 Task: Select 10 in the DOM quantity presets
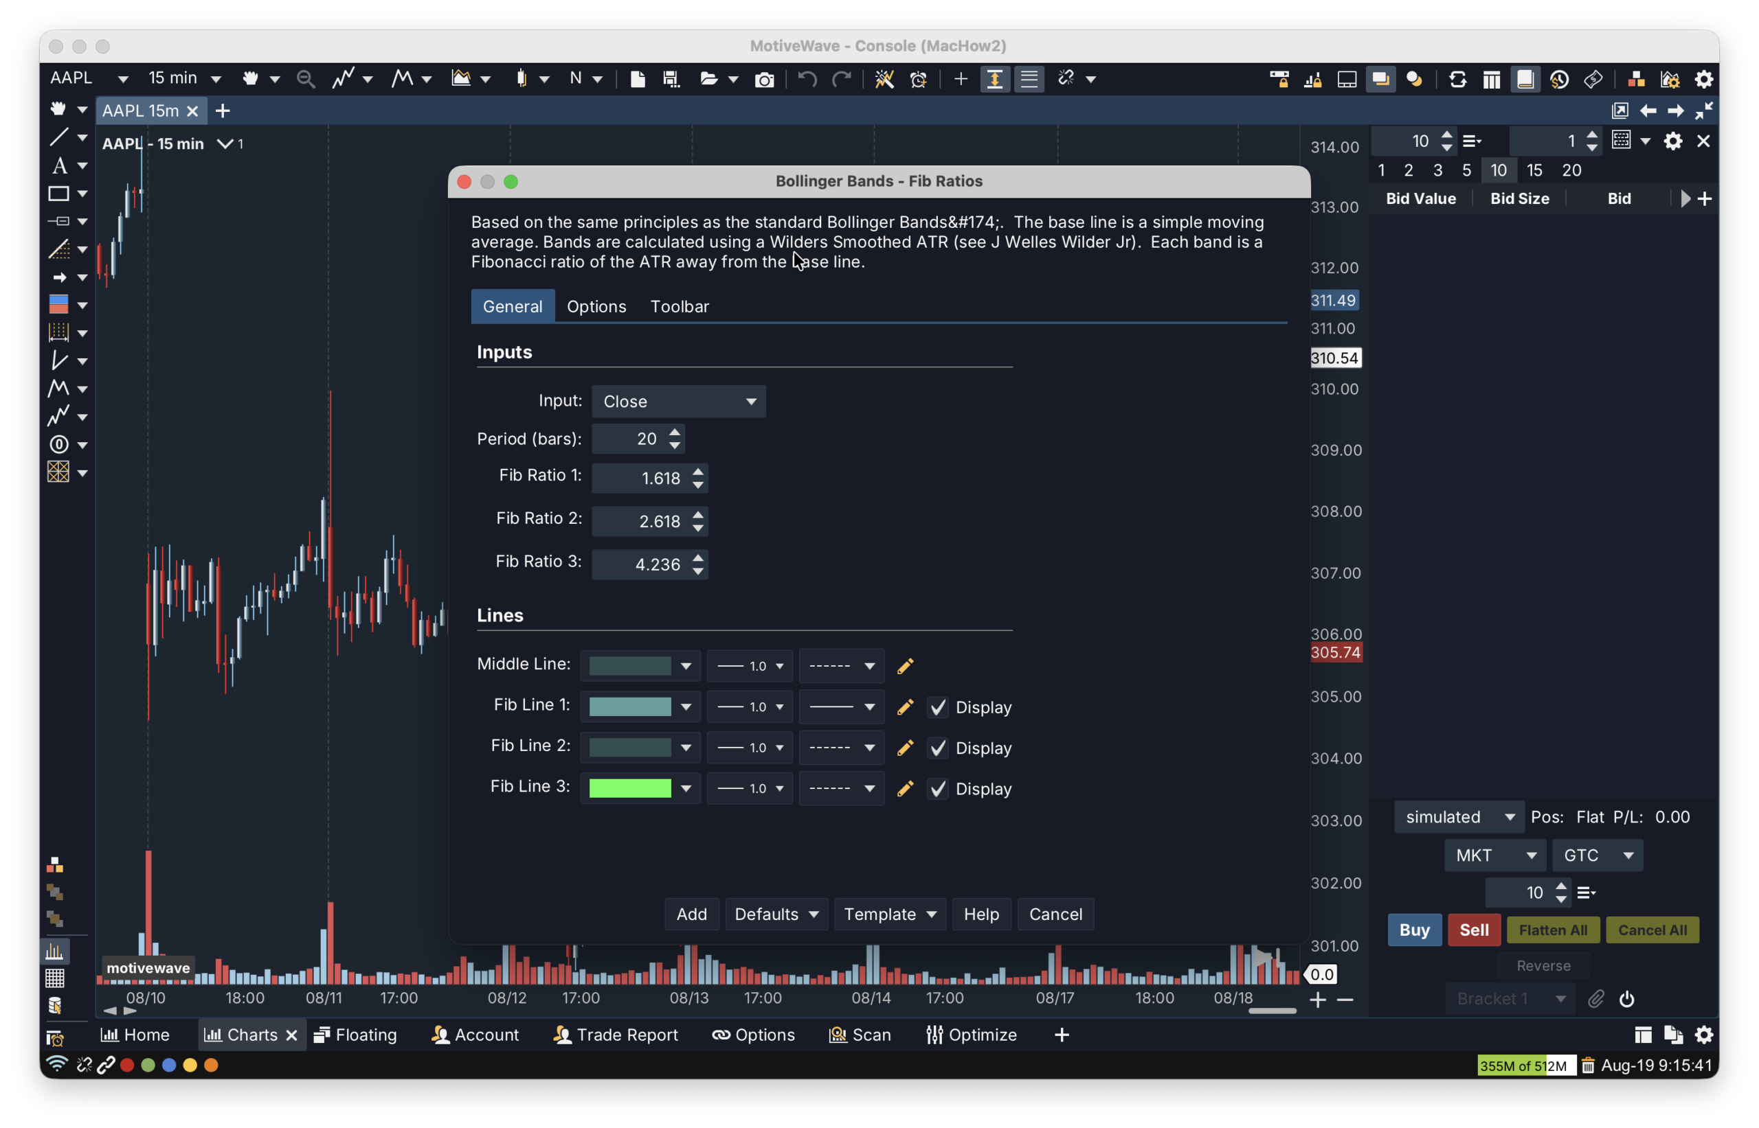(1498, 170)
